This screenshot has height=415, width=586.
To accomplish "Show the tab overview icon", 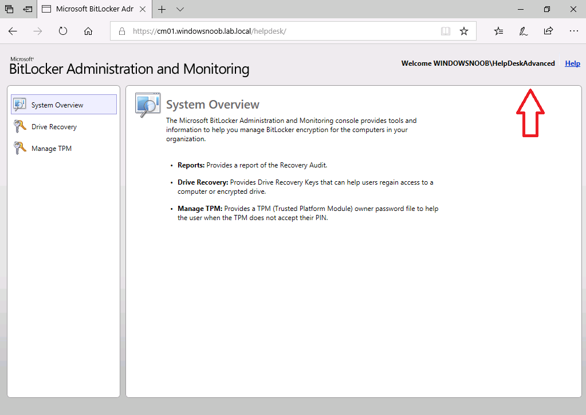I will coord(9,9).
